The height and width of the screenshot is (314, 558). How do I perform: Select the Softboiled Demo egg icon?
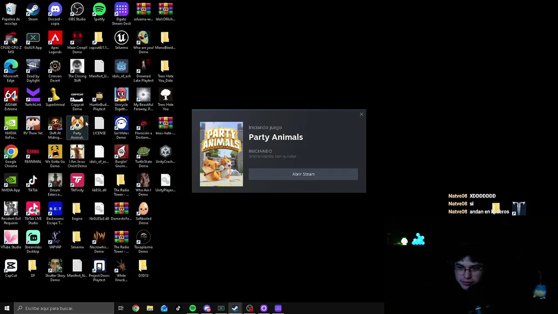pyautogui.click(x=143, y=213)
